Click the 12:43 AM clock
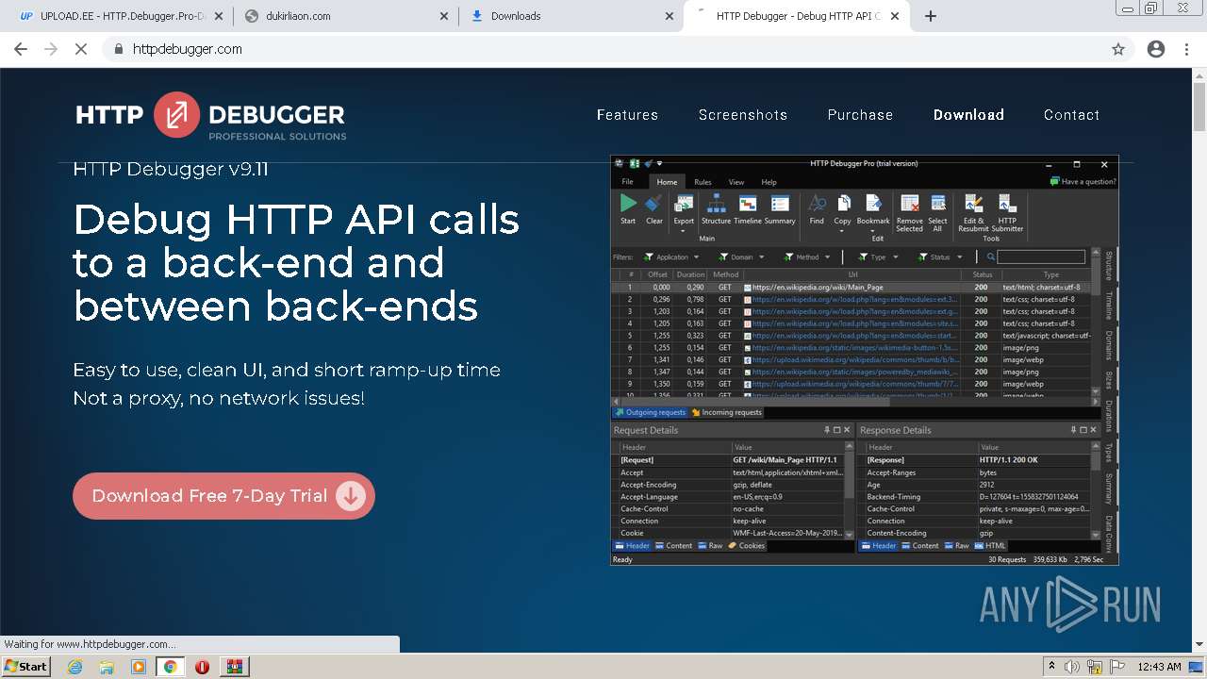Screen dimensions: 1207x679 [1160, 667]
